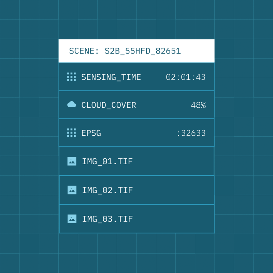Select the SENSING_TIME label
Image resolution: width=273 pixels, height=273 pixels.
click(x=111, y=77)
